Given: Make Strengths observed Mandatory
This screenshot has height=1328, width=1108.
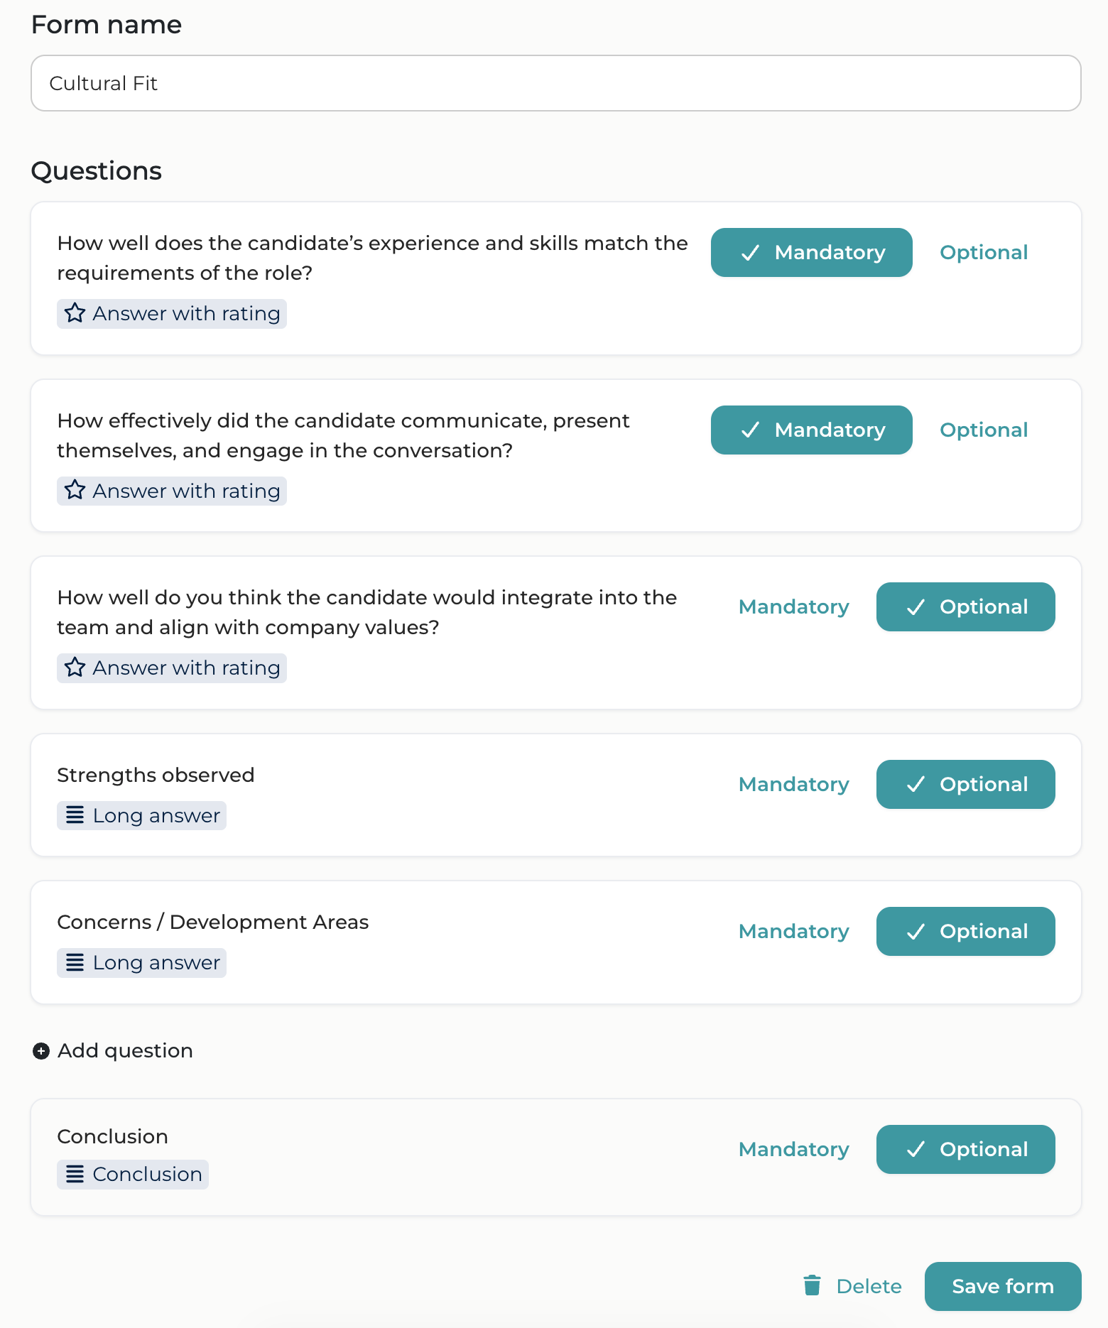Looking at the screenshot, I should click(793, 784).
